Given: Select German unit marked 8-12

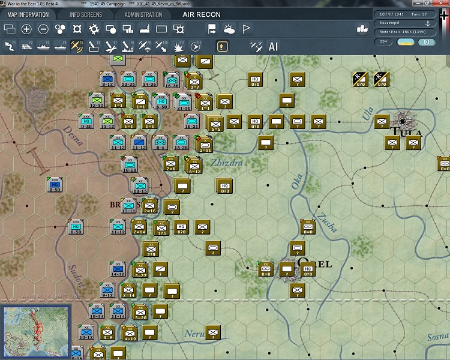Looking at the screenshot, I should pyautogui.click(x=107, y=79).
